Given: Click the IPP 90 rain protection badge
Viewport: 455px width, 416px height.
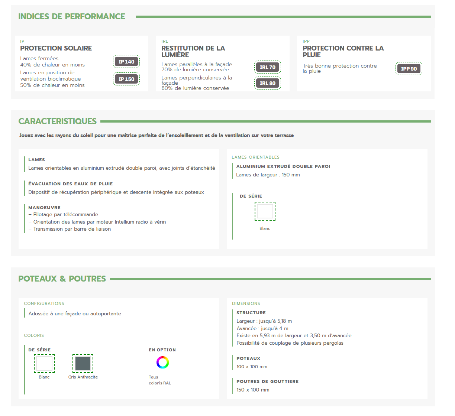Looking at the screenshot, I should point(409,69).
